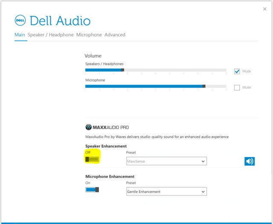Click the Microphone volume slider handle
This screenshot has height=224, width=273.
(x=204, y=86)
